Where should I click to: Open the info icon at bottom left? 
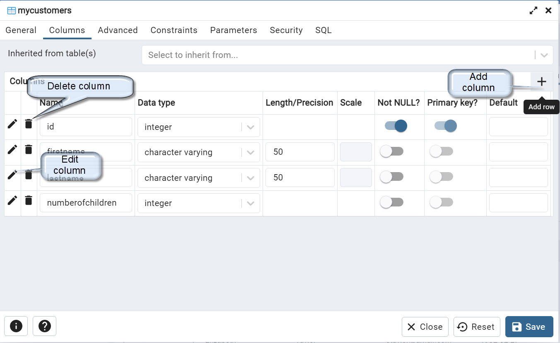[16, 326]
